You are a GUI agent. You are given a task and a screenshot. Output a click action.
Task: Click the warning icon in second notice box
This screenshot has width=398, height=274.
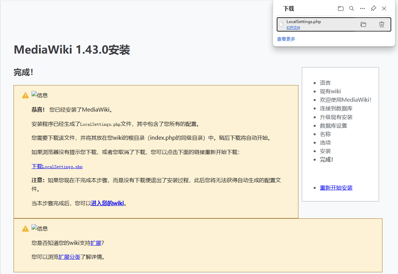pyautogui.click(x=25, y=229)
